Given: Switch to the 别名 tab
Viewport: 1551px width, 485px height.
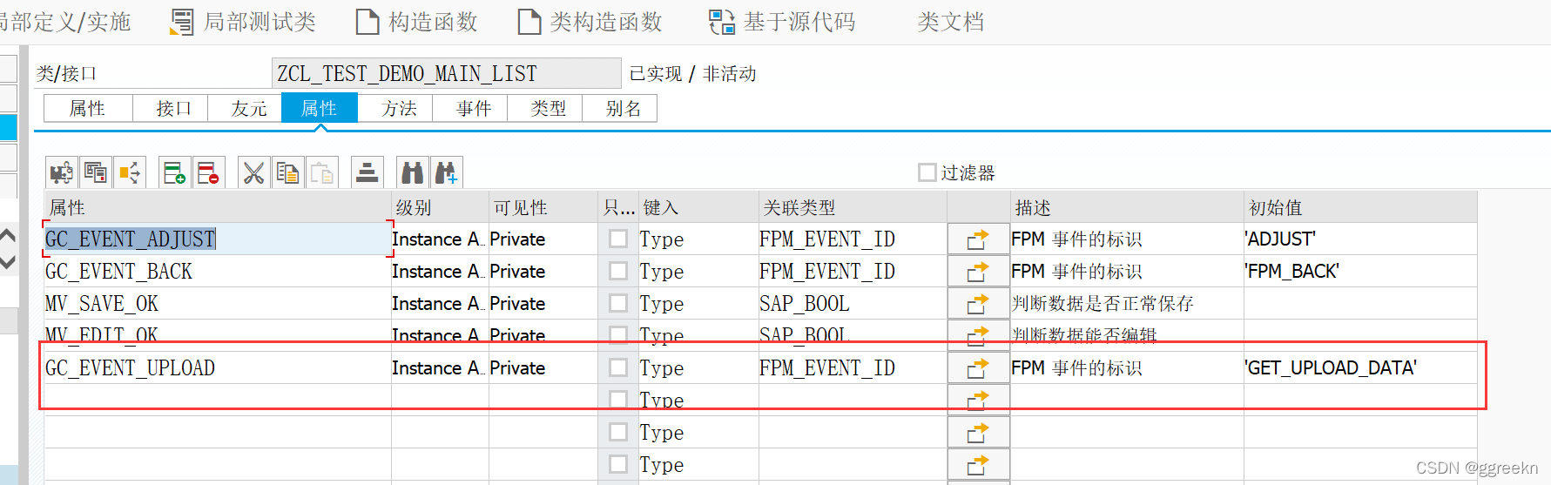Looking at the screenshot, I should (x=621, y=108).
